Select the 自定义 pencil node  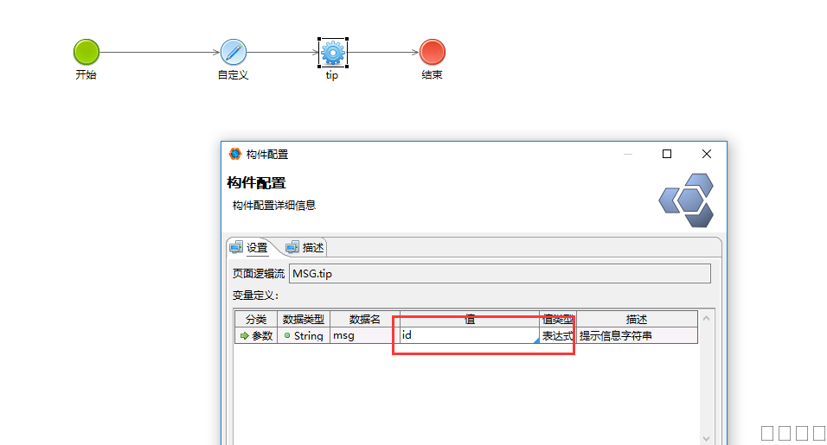[x=233, y=52]
